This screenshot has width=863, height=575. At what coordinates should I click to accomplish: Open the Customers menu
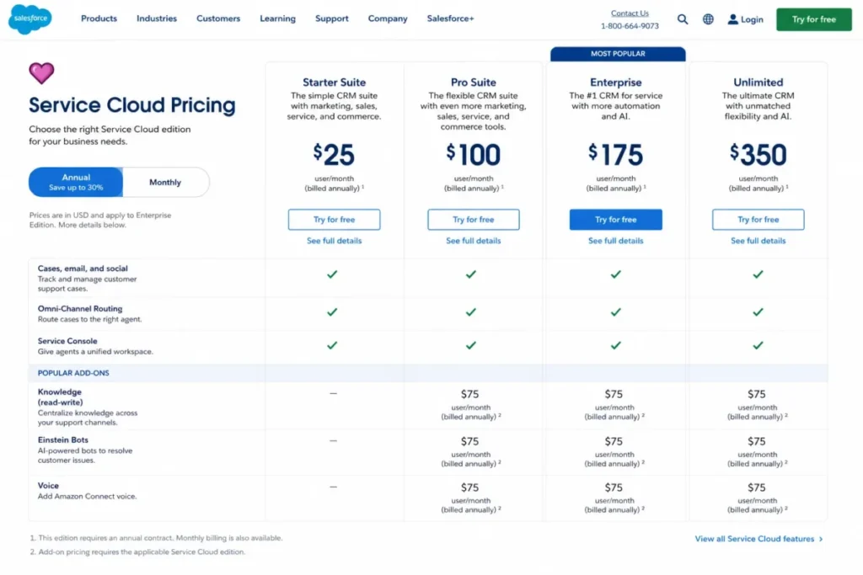click(x=218, y=19)
